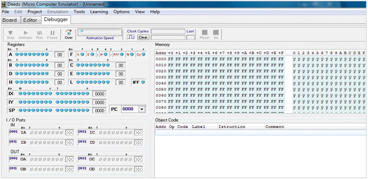The width and height of the screenshot is (368, 179).
Task: Click the Clear clock cycles button
Action: point(143,37)
